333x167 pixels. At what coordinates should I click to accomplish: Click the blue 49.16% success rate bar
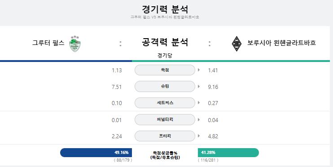point(96,153)
